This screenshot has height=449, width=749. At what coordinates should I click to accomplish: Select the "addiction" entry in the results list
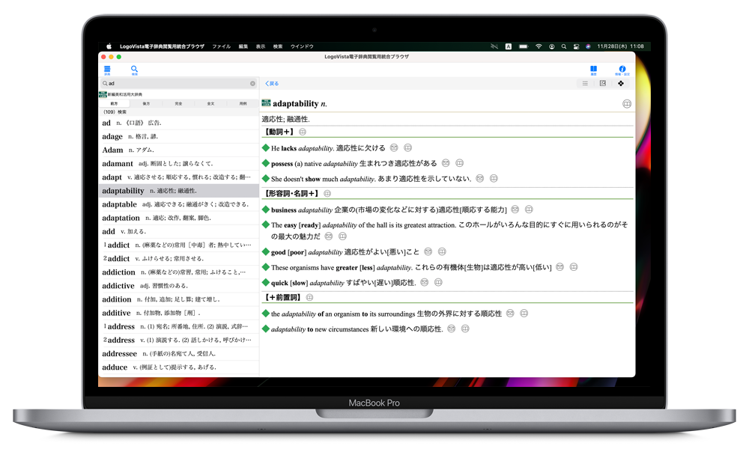coord(179,272)
